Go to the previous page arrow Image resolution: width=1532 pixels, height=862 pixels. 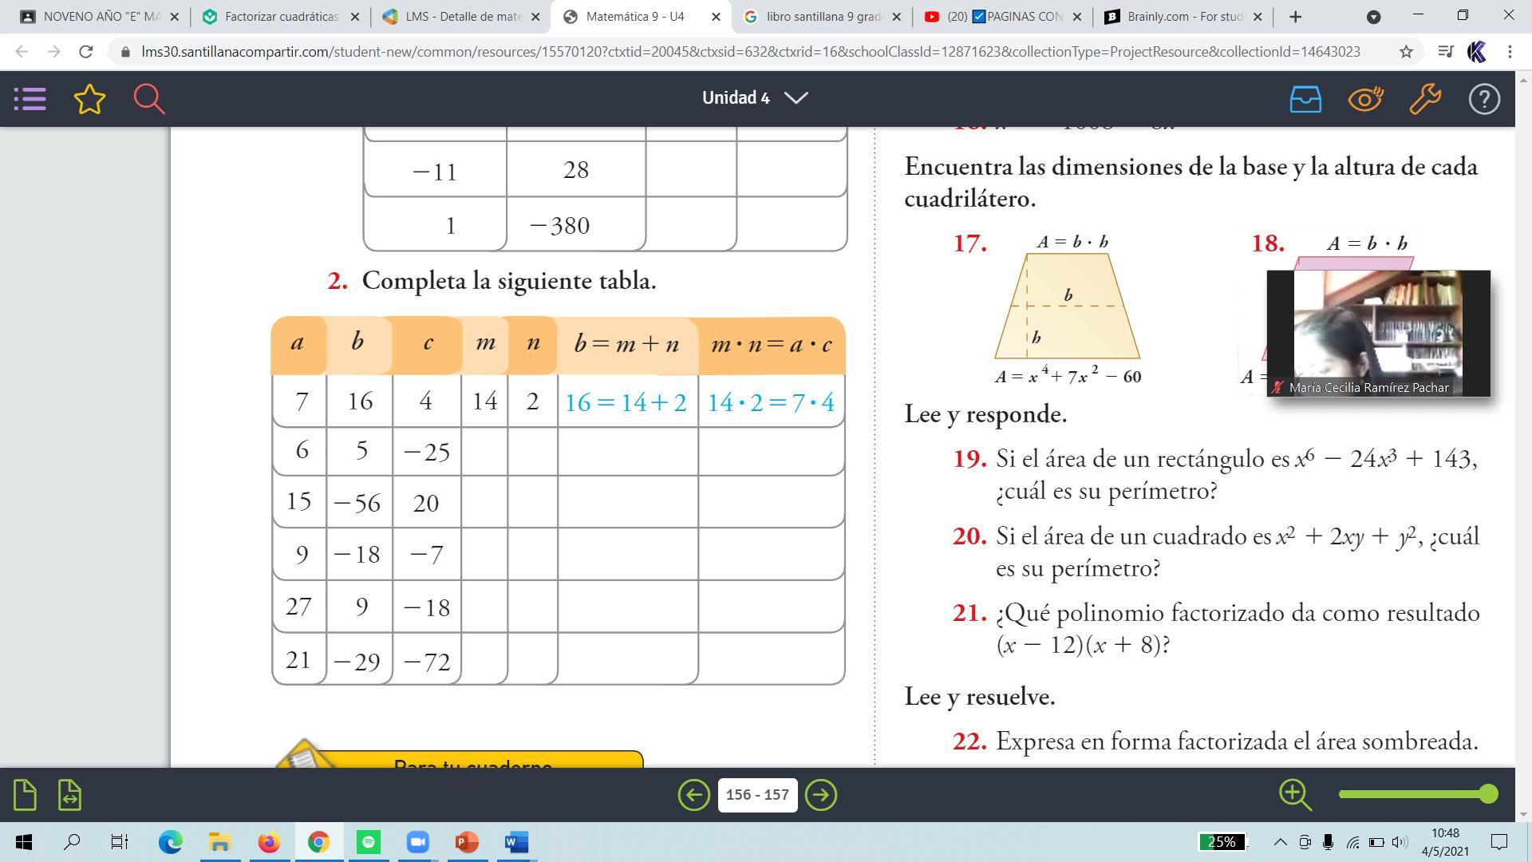click(693, 795)
